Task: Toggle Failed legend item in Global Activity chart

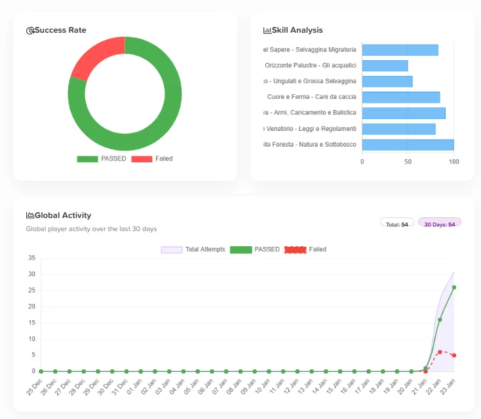Action: [x=305, y=249]
